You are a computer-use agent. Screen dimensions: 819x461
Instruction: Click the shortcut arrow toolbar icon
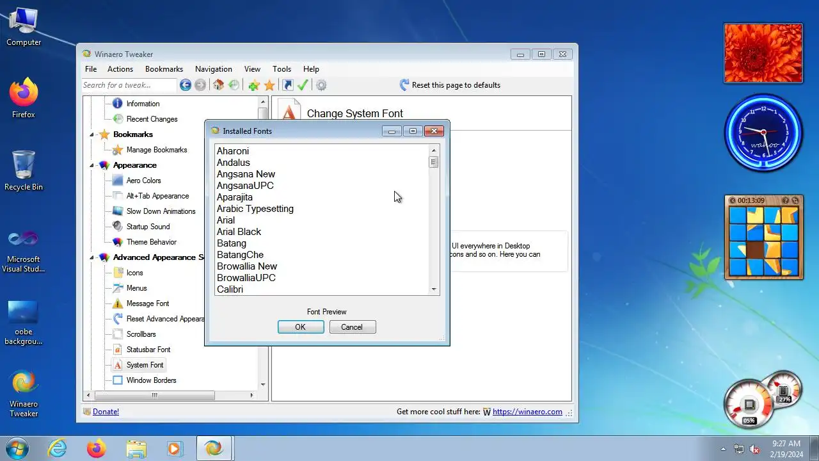tap(288, 85)
